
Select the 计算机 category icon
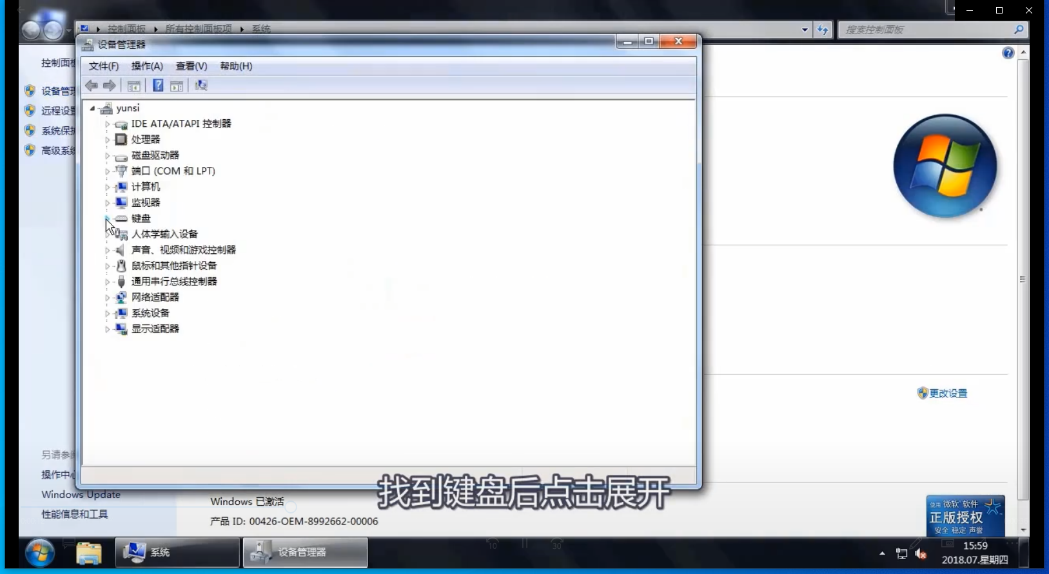point(121,187)
